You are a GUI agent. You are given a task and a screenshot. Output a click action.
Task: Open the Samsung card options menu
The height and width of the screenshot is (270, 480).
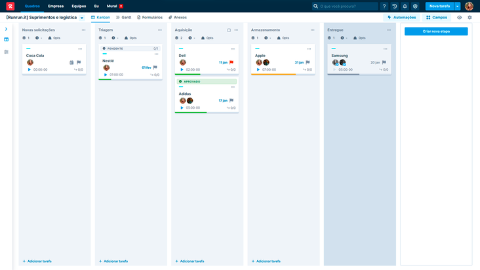[385, 49]
